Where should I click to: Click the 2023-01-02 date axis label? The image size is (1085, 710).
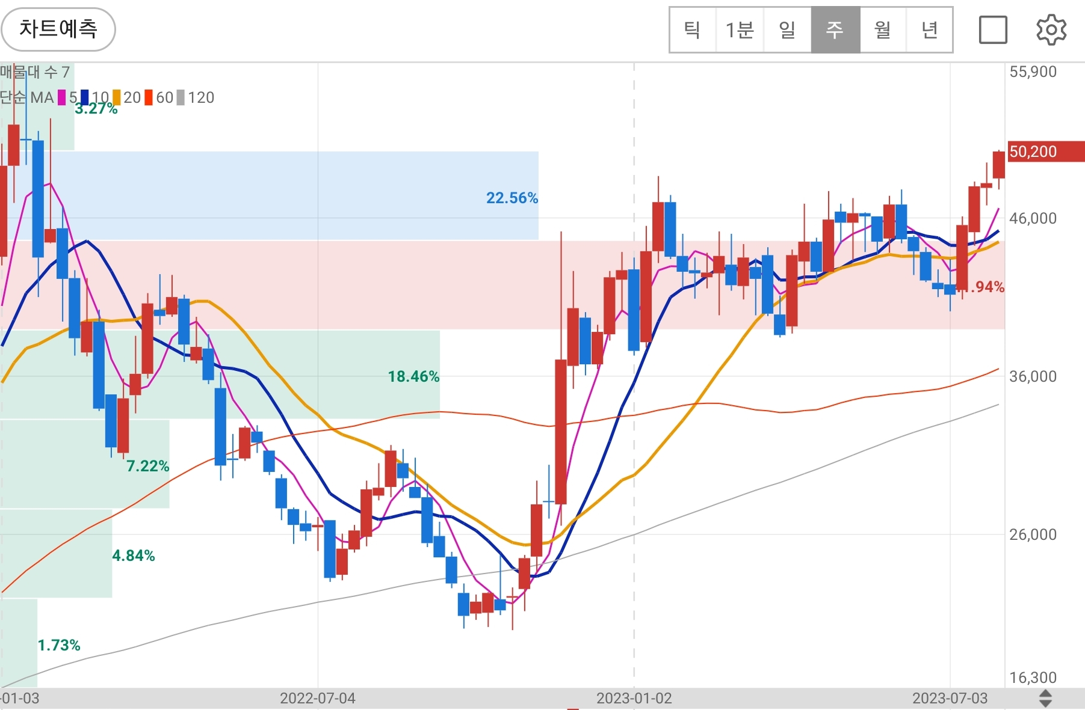tap(634, 699)
